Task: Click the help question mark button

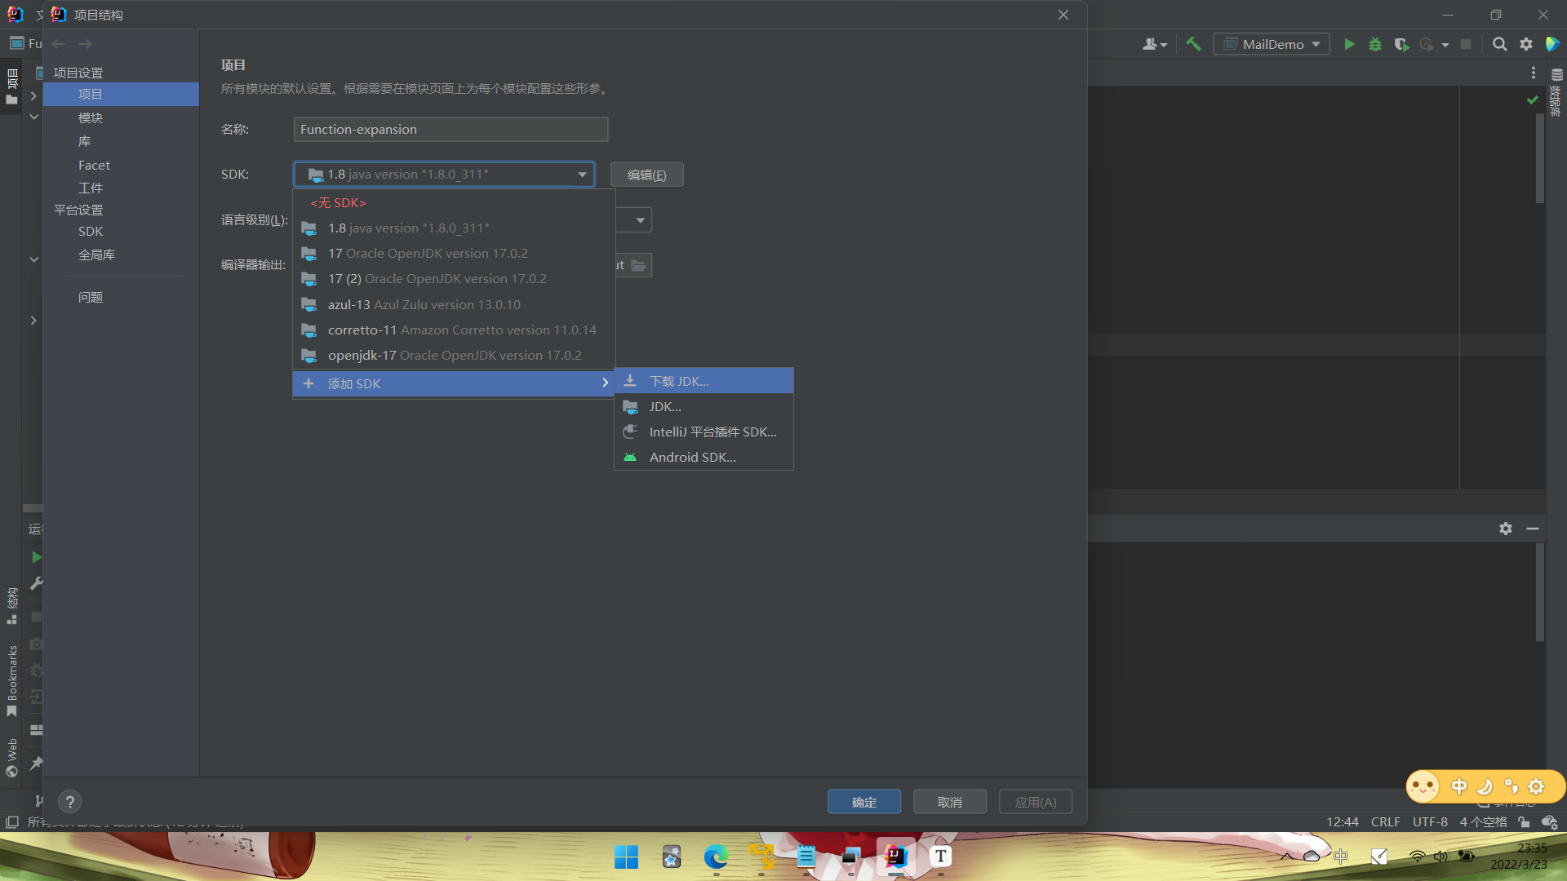Action: [x=70, y=802]
